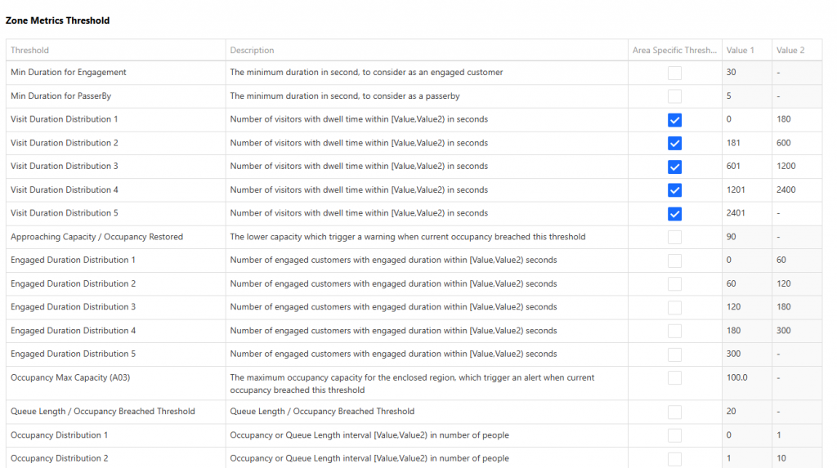Screen dimensions: 837x468
Task: Sort by Threshold column header
Action: click(116, 50)
